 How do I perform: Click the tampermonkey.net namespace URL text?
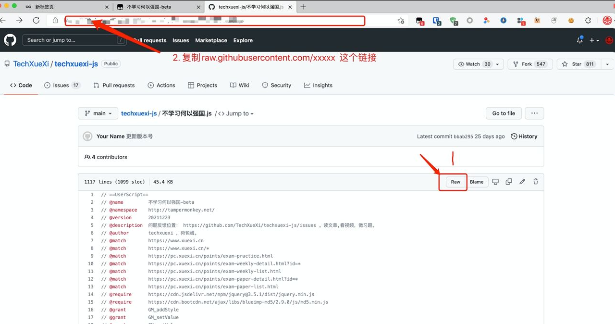181,210
